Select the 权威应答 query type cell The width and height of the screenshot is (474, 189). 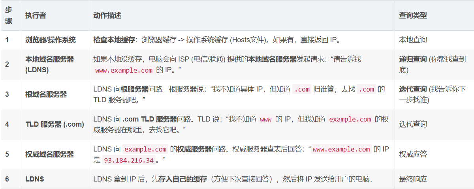point(413,154)
